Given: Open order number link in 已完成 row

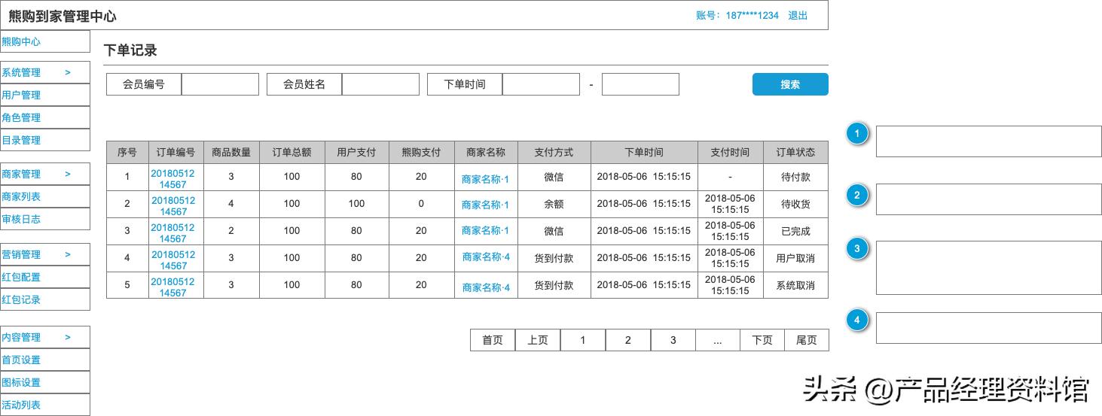Looking at the screenshot, I should 172,232.
